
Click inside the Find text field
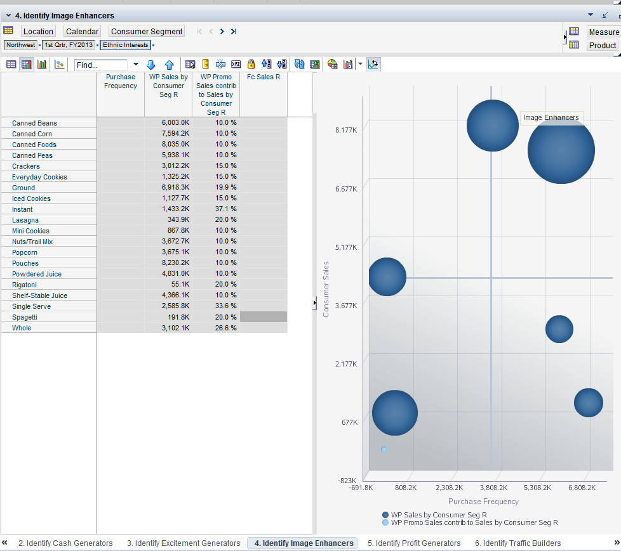[100, 65]
